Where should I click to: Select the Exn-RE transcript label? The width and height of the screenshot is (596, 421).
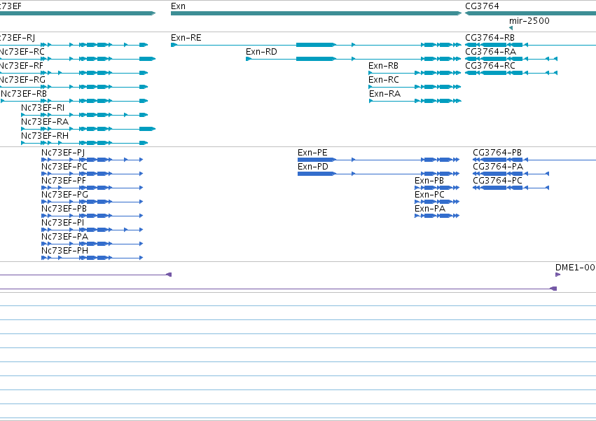186,38
